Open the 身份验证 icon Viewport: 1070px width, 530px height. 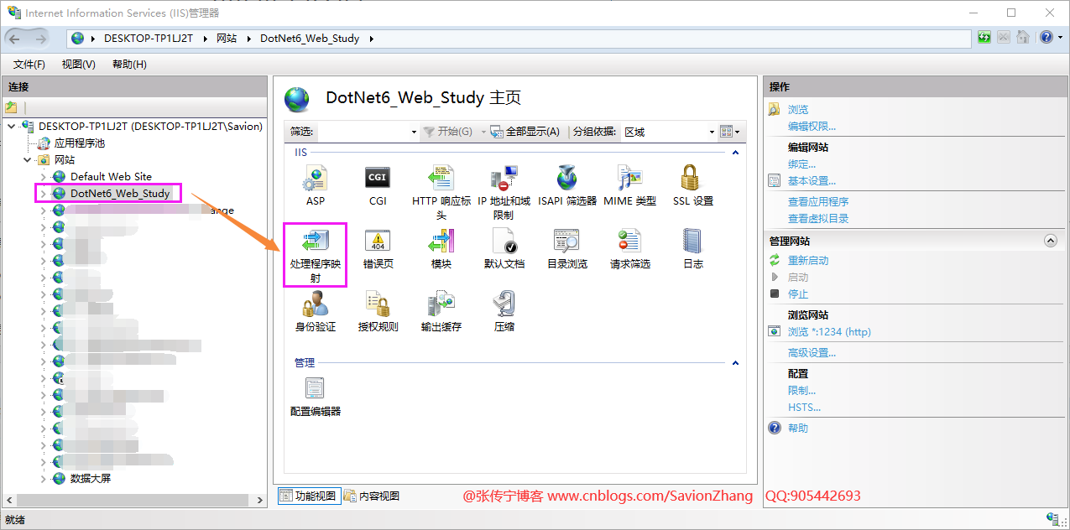(316, 304)
